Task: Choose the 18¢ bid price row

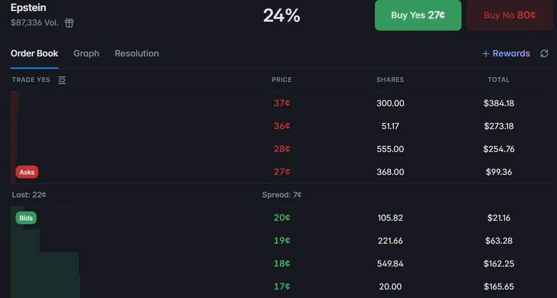Action: pos(282,264)
